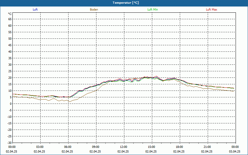Screen dimensions: 248x155
Task: Click the 03:00 time axis label
Action: [40, 147]
